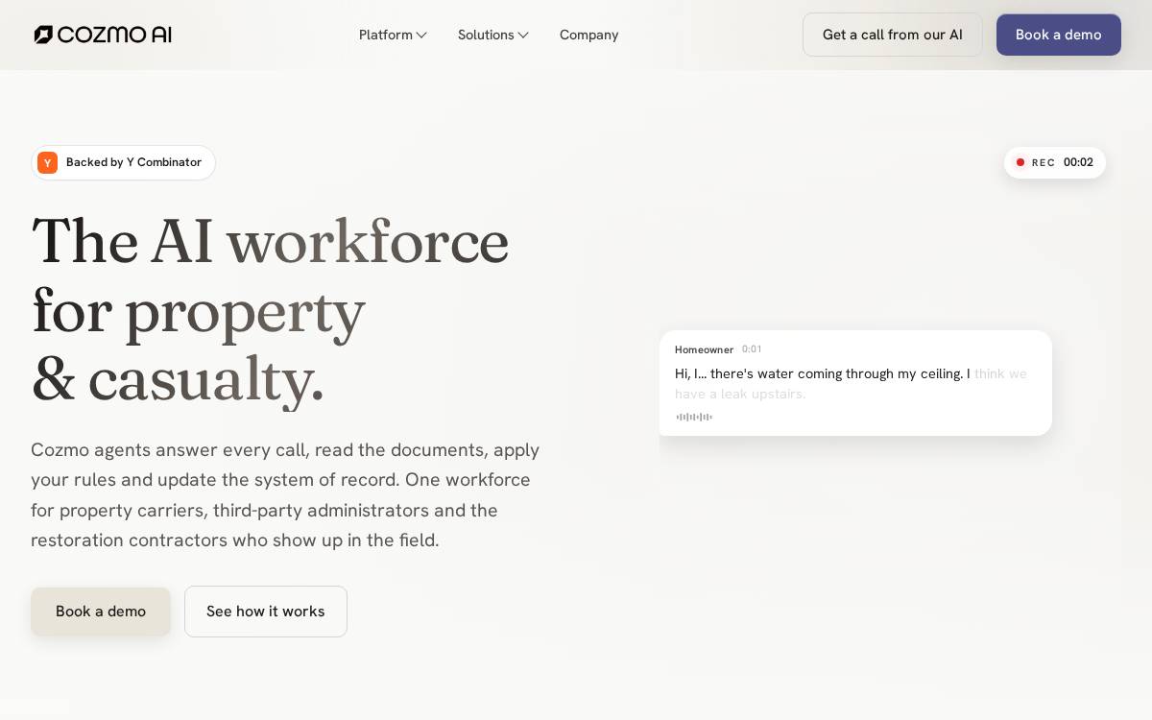Screen dimensions: 1152x720
Task: Open the Platform dropdown menu
Action: pyautogui.click(x=393, y=35)
